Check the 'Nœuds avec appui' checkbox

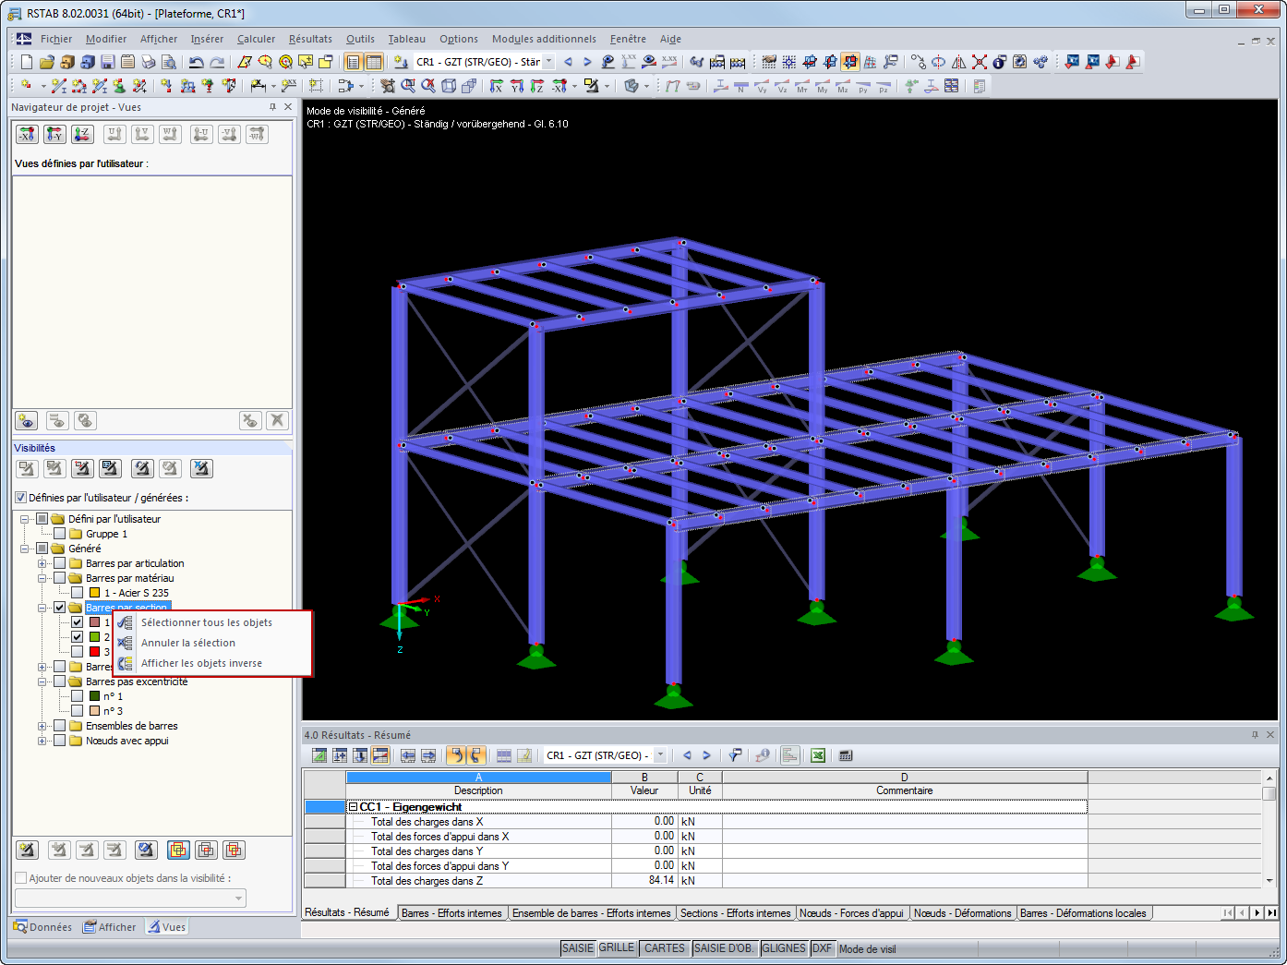(x=59, y=741)
